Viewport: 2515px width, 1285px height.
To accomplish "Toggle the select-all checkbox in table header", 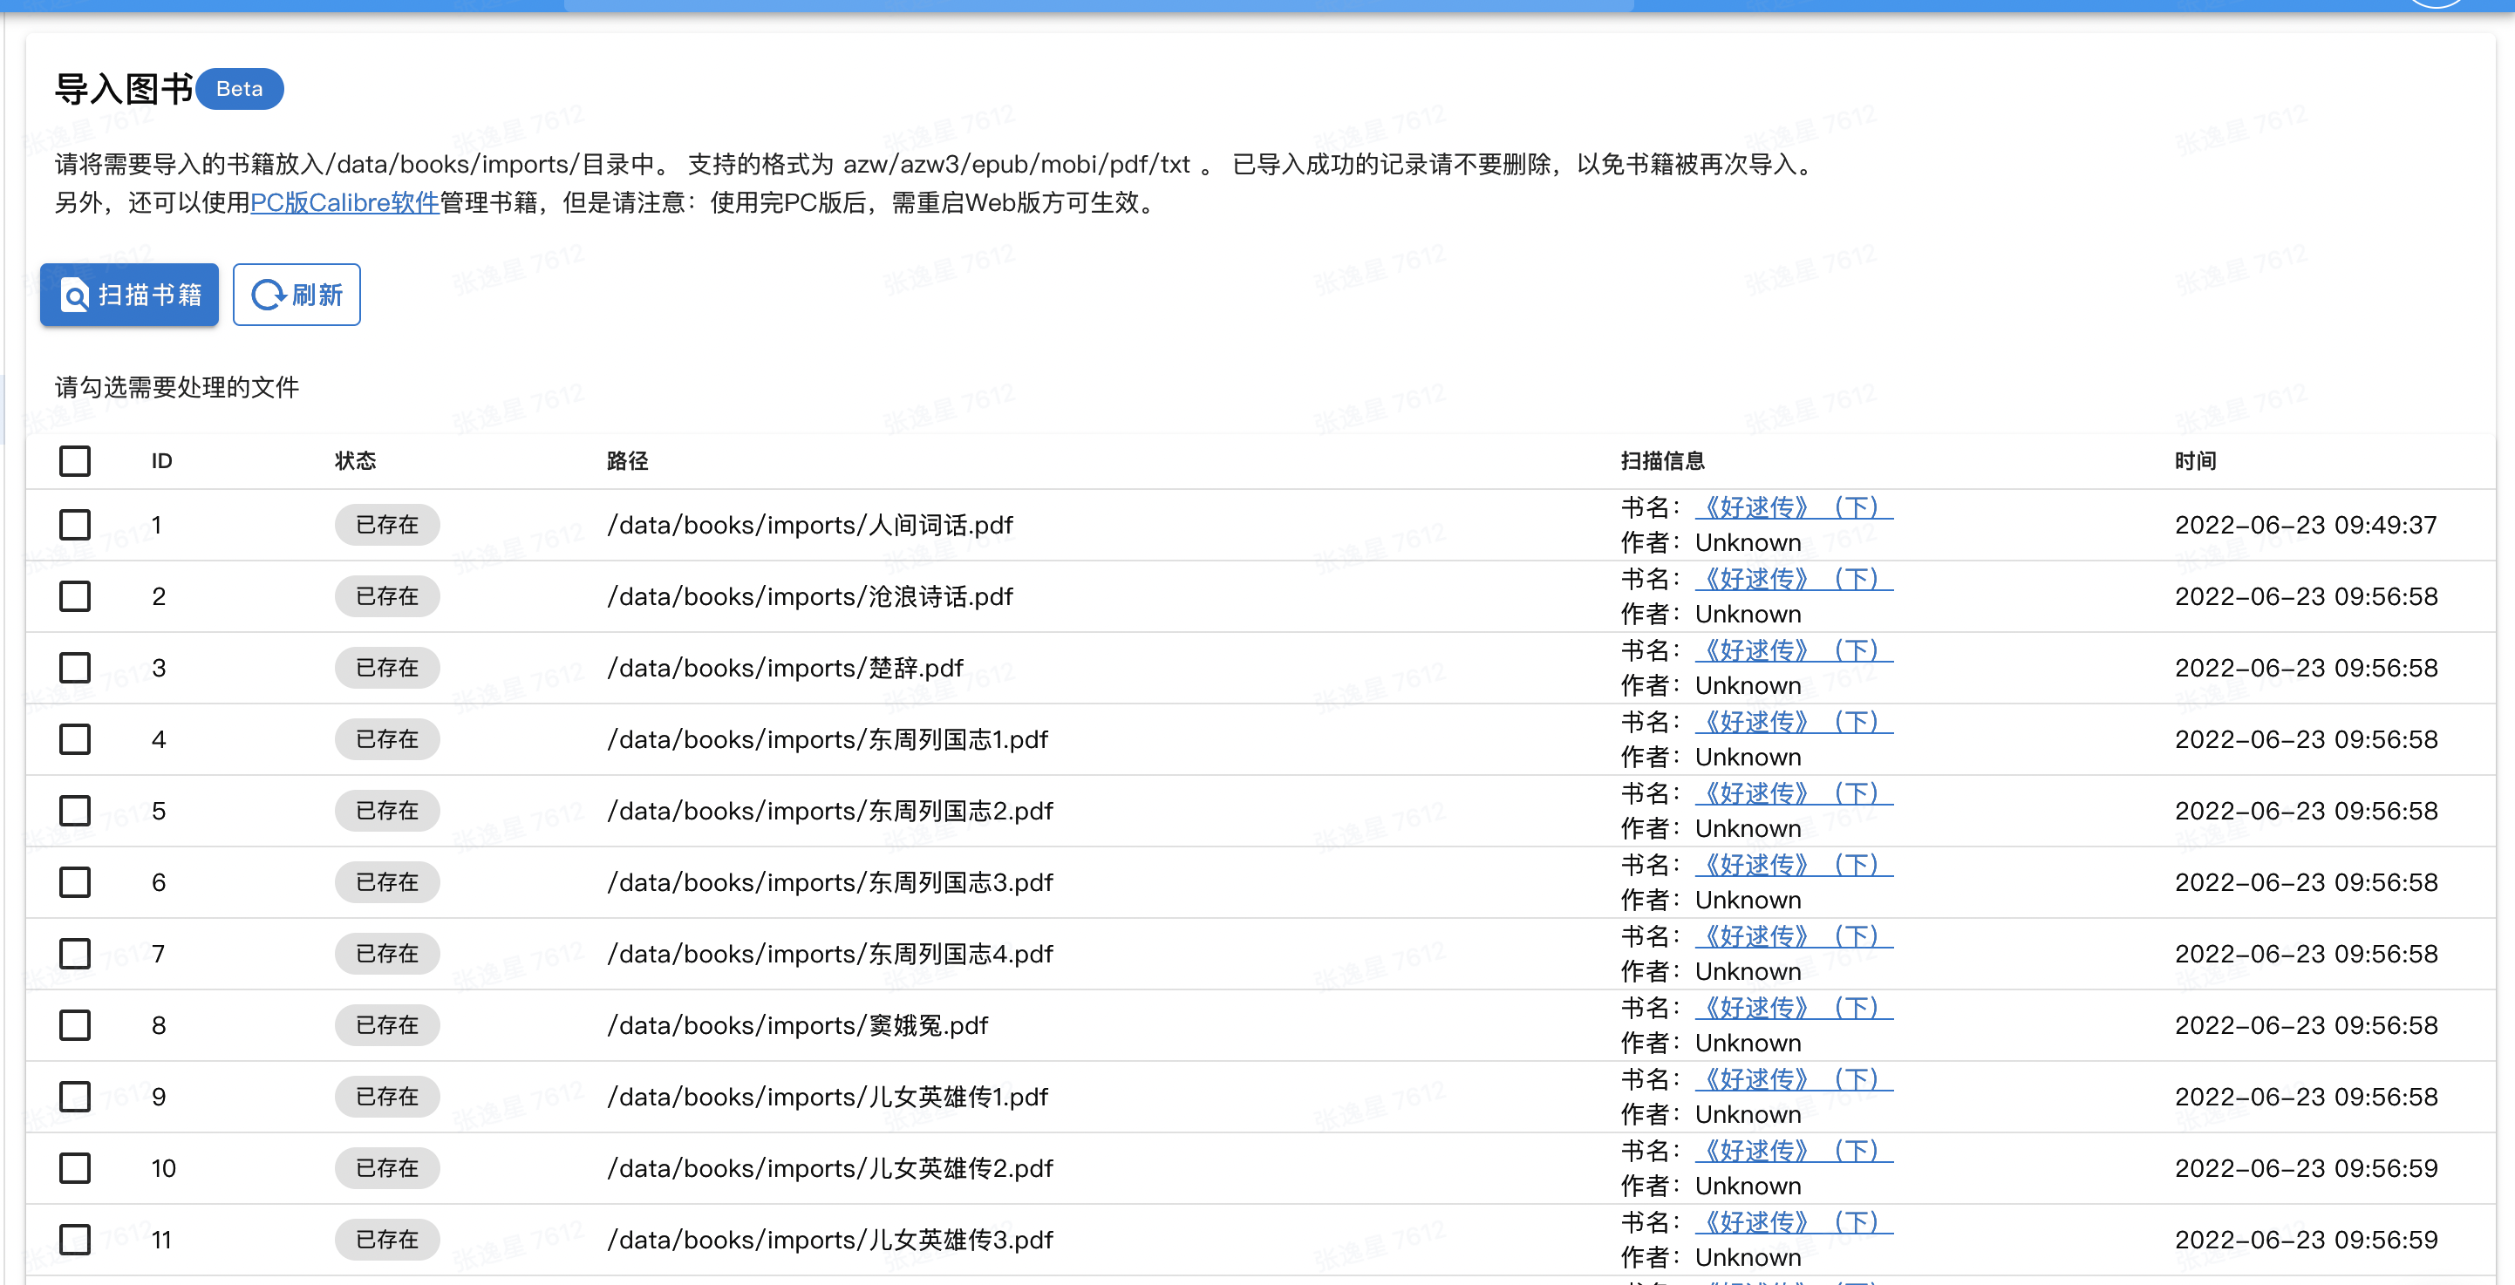I will (73, 460).
